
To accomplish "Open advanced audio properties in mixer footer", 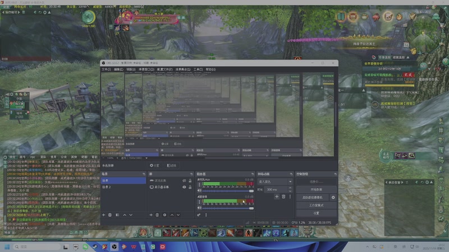I will pos(199,215).
